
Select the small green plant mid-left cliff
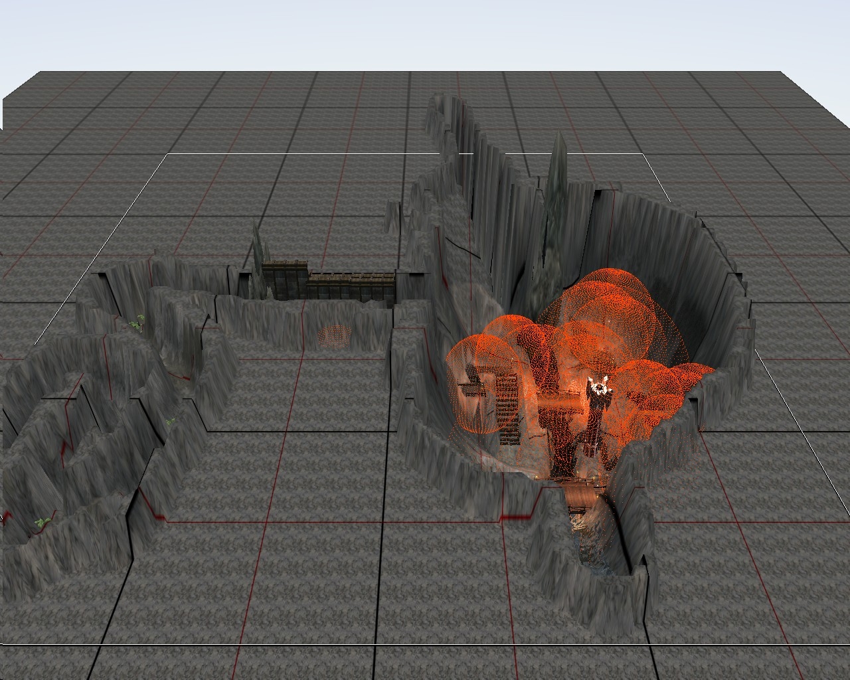(171, 422)
